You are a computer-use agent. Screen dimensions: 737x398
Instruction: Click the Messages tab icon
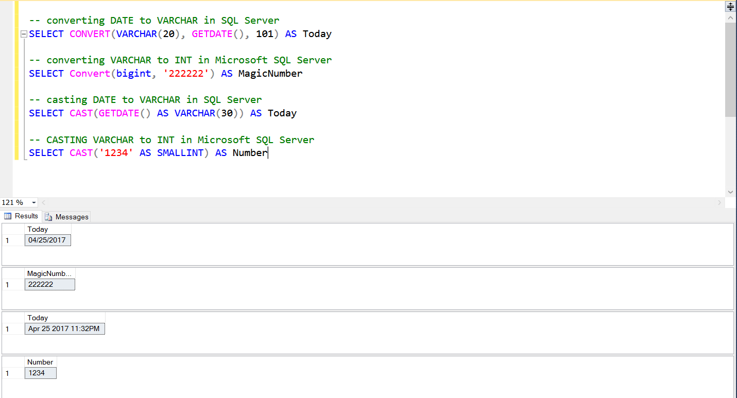48,216
